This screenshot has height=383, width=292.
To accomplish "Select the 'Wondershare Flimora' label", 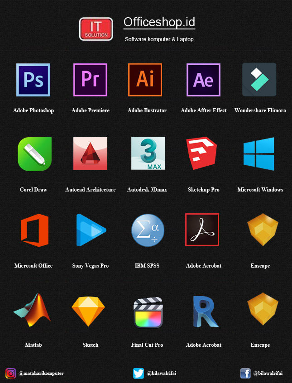I will coord(260,110).
